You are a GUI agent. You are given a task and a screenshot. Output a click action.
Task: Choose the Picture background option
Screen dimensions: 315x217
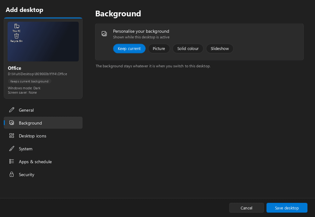(x=159, y=48)
